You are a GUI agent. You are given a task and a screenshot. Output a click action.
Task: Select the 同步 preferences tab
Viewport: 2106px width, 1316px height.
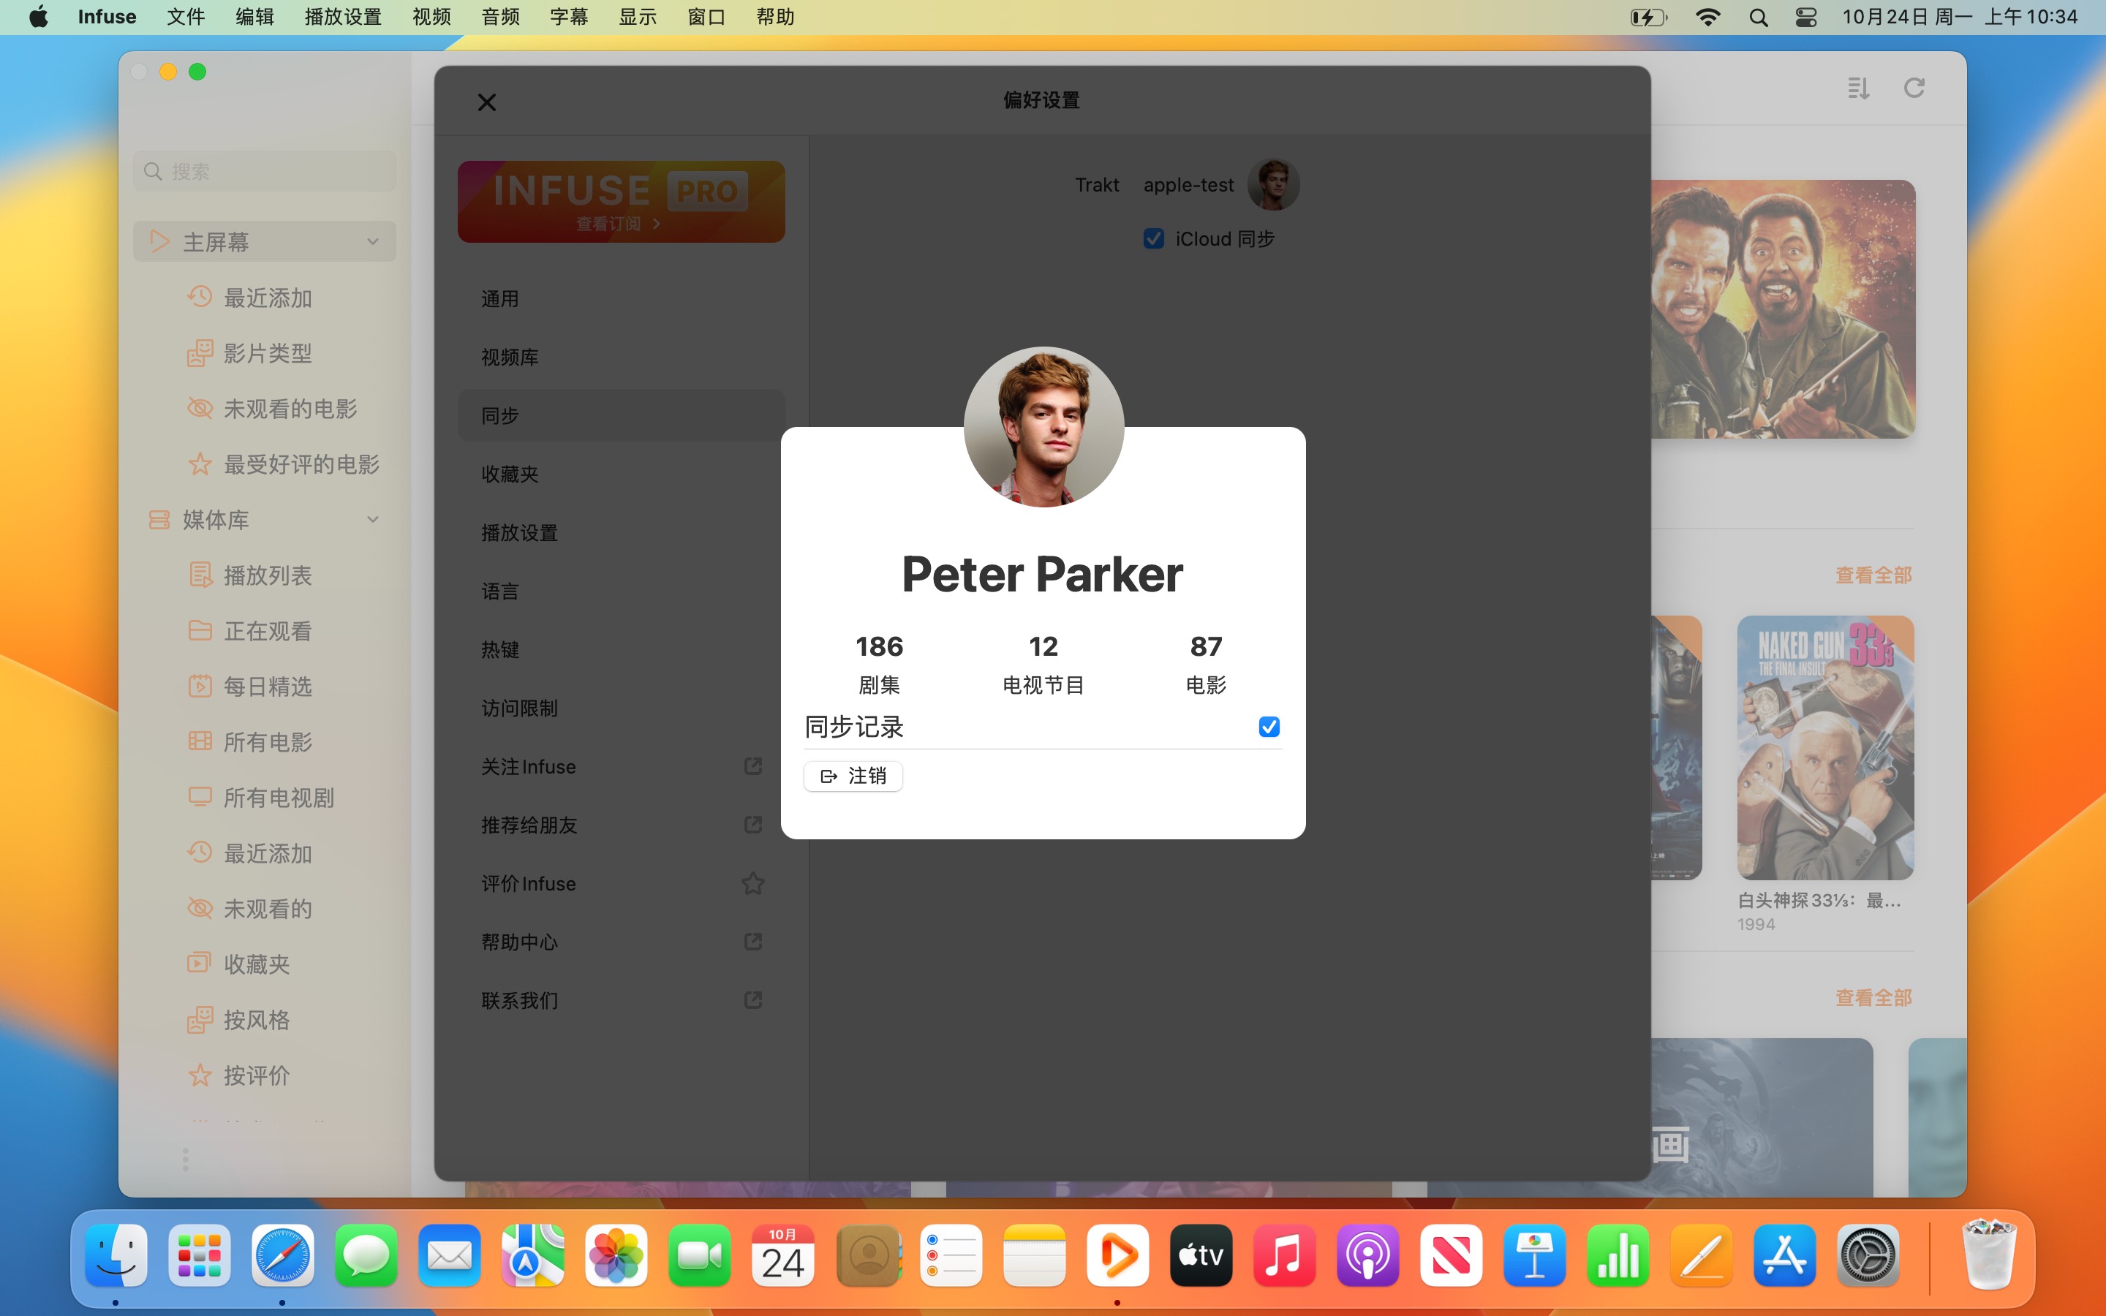622,415
